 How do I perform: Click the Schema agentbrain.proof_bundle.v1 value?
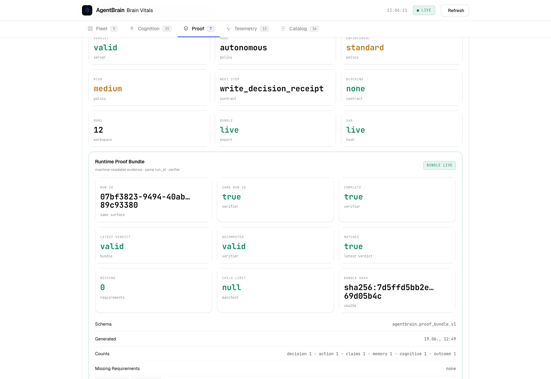click(x=424, y=324)
